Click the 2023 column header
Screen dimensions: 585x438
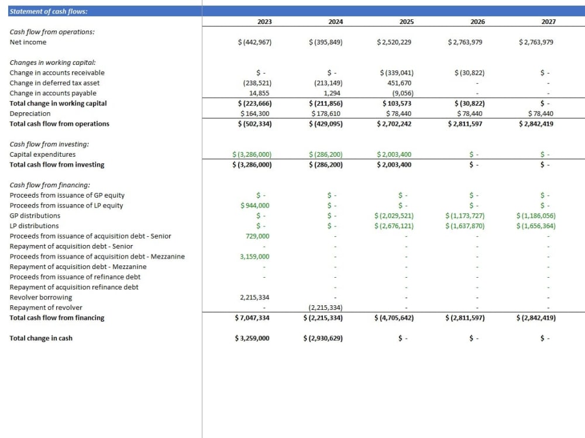pyautogui.click(x=264, y=22)
